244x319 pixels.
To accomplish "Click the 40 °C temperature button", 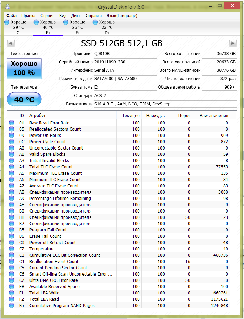I will click(x=24, y=99).
